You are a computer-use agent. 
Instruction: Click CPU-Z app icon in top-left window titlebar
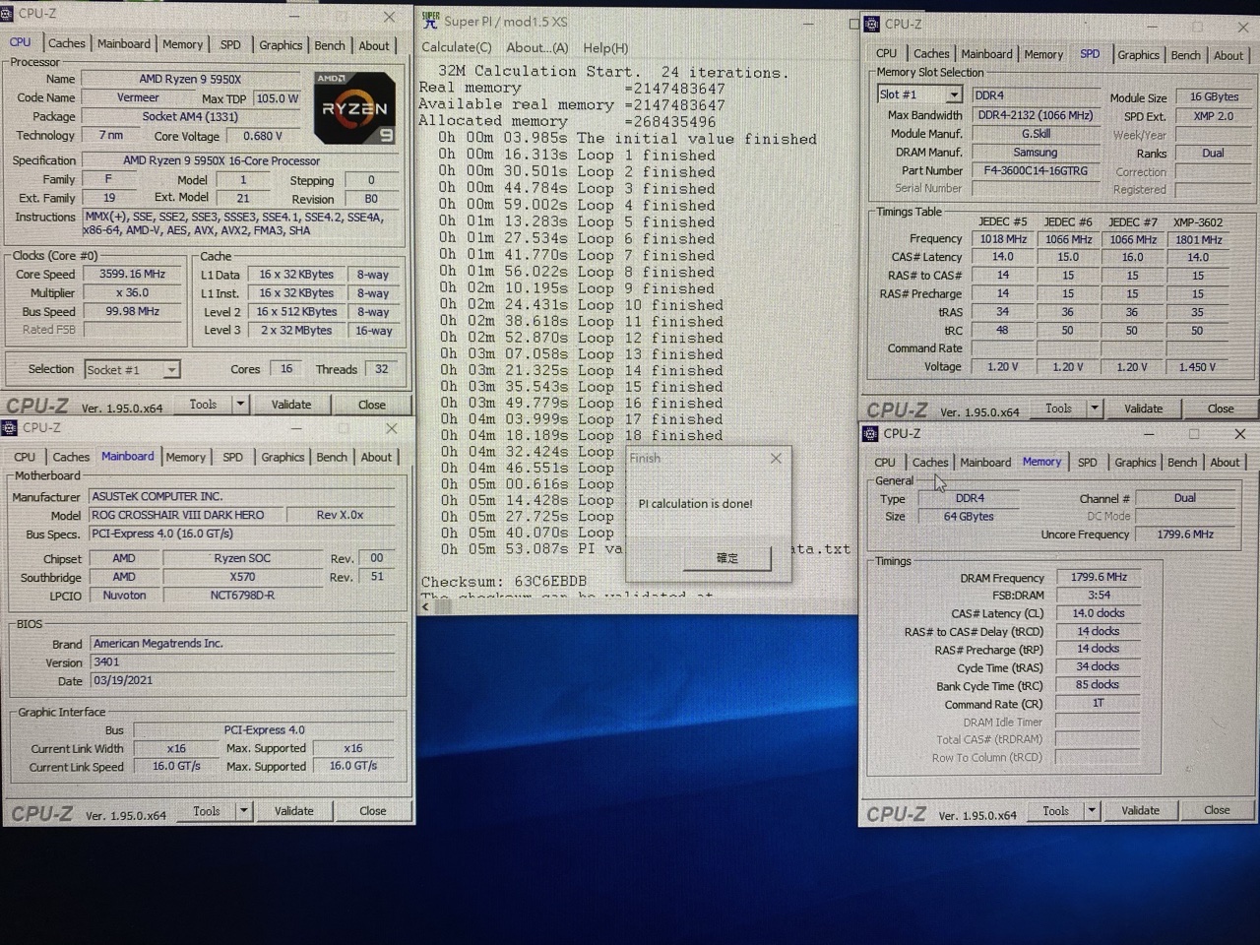[7, 15]
